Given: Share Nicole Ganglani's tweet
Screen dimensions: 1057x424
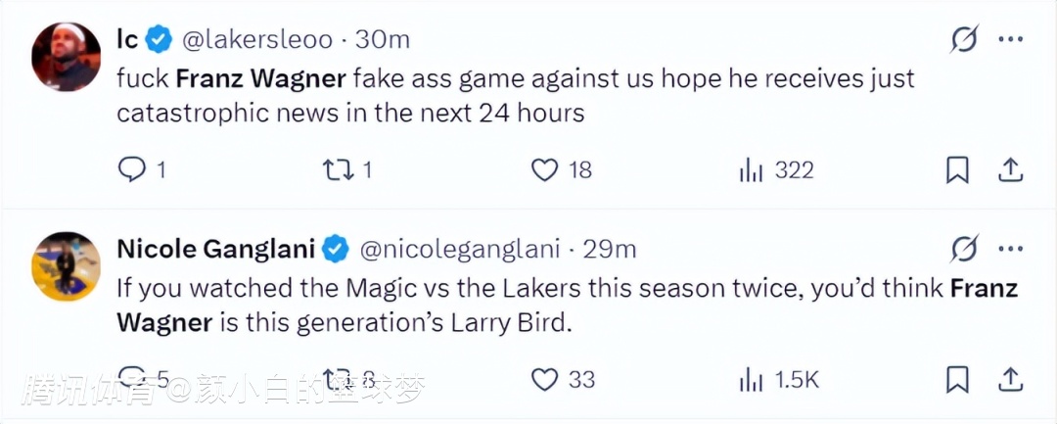Looking at the screenshot, I should tap(1010, 379).
